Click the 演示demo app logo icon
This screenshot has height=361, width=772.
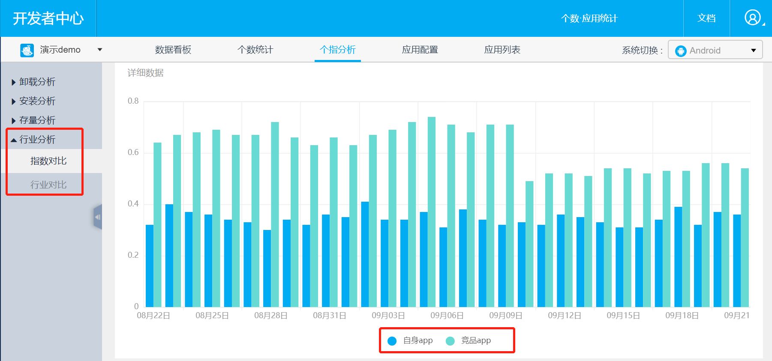[27, 50]
